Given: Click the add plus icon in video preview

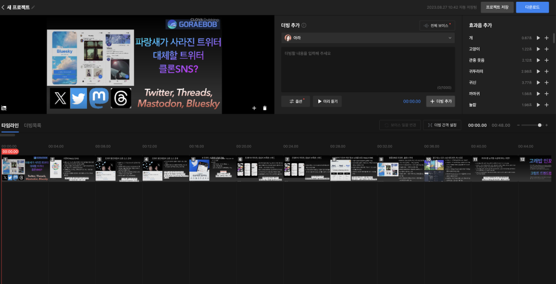Looking at the screenshot, I should 254,108.
